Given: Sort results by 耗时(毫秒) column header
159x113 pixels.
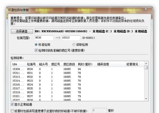Looking at the screenshot, I should [86, 64].
